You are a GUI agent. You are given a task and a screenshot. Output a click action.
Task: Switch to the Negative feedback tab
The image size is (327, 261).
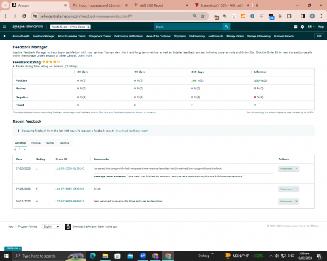pos(64,143)
